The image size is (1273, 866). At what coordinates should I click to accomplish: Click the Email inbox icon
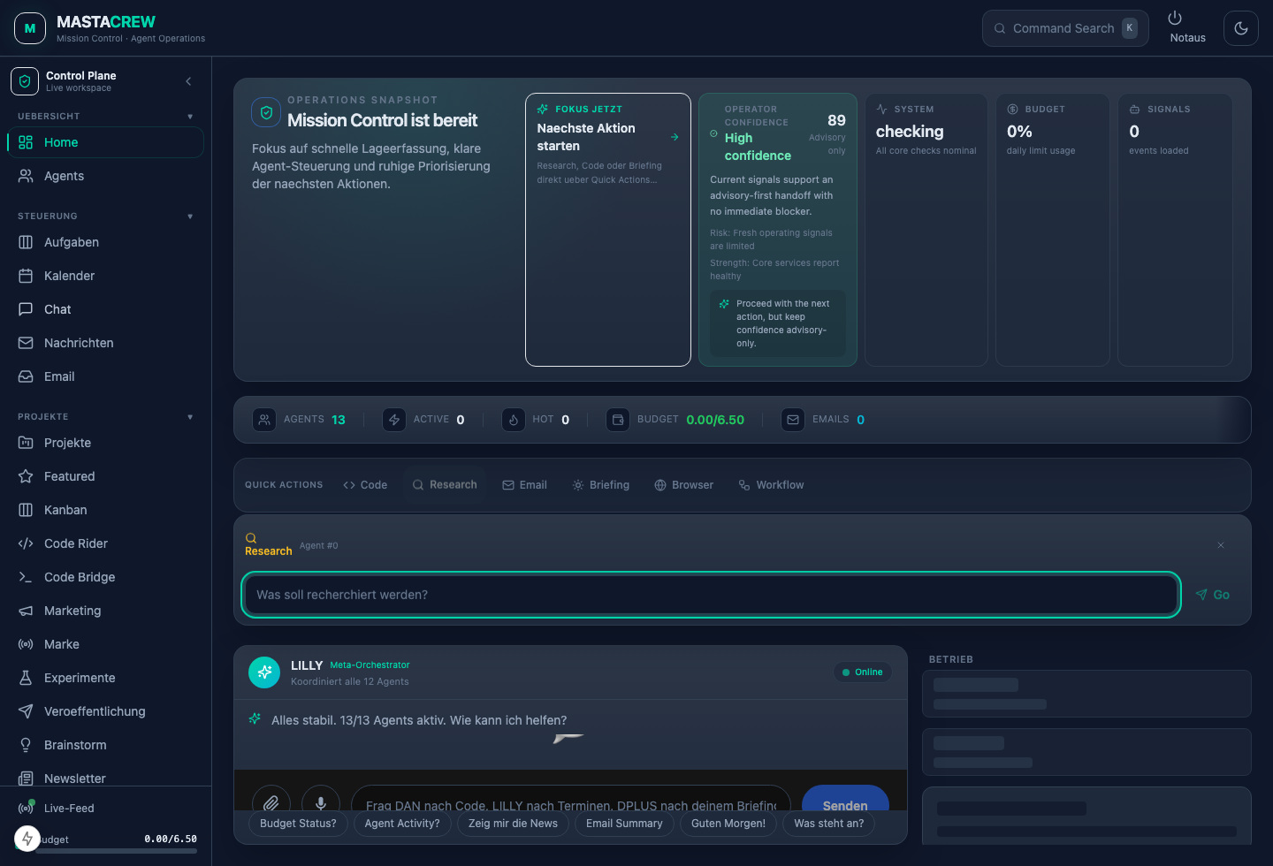26,376
